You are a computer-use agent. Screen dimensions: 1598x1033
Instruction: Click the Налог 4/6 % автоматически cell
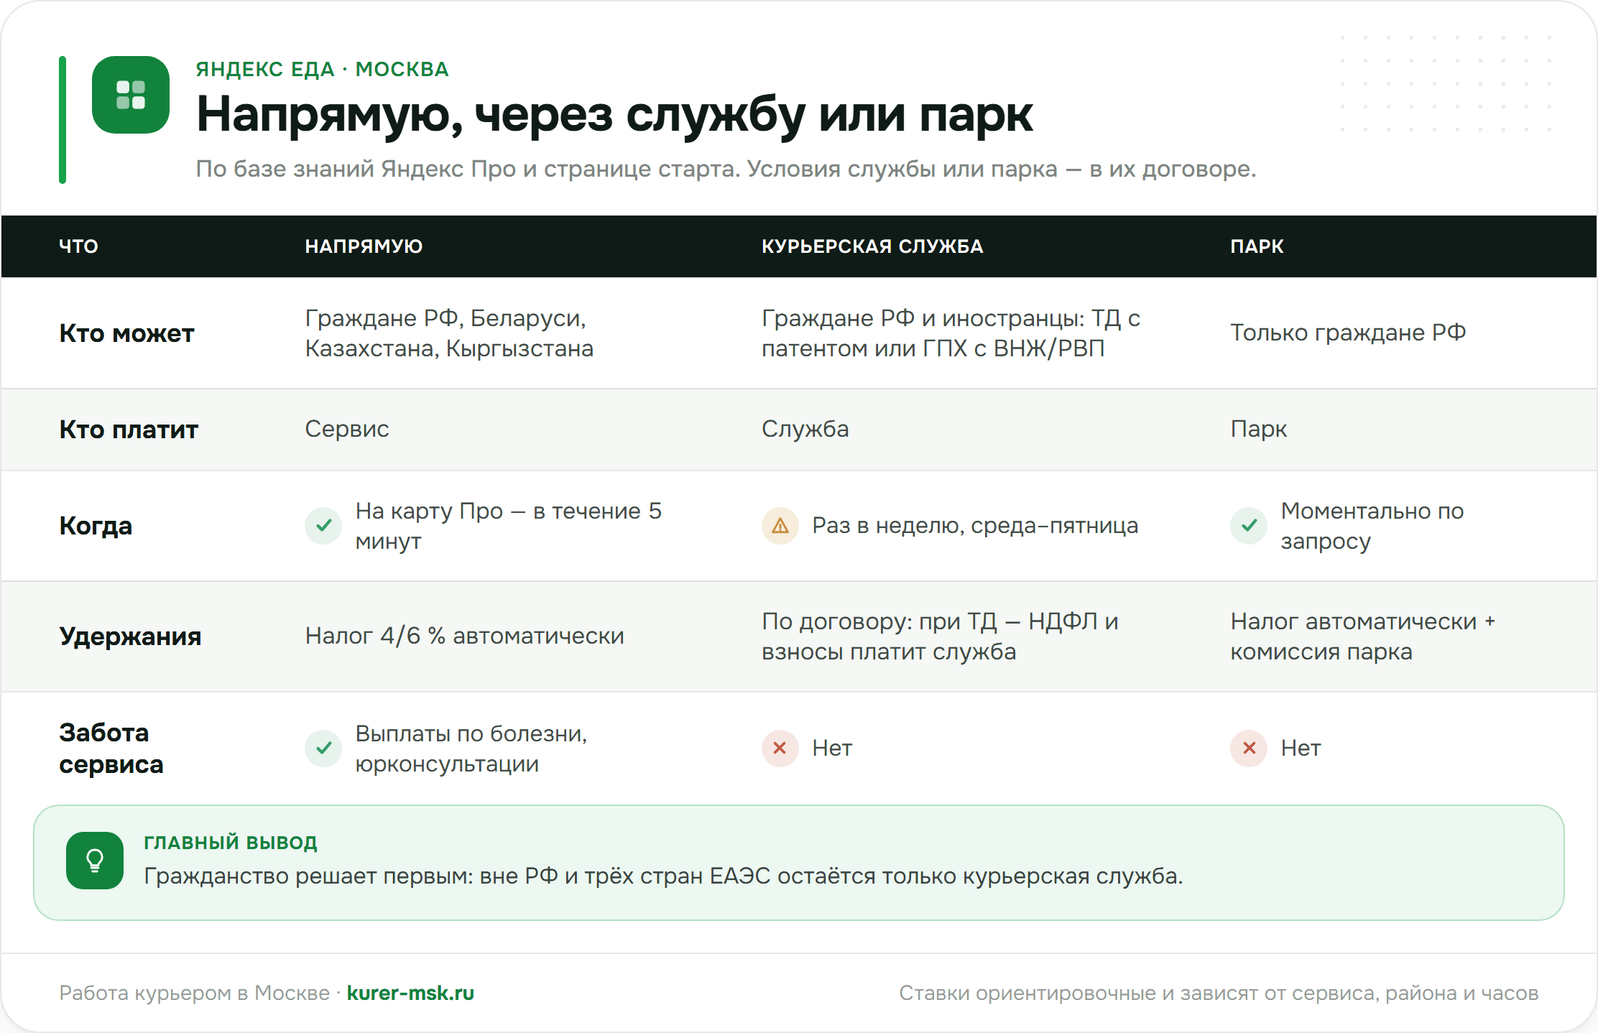pyautogui.click(x=465, y=636)
